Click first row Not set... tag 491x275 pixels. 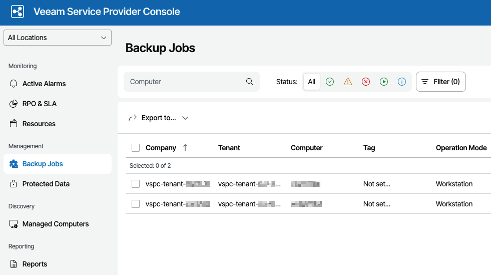point(377,184)
